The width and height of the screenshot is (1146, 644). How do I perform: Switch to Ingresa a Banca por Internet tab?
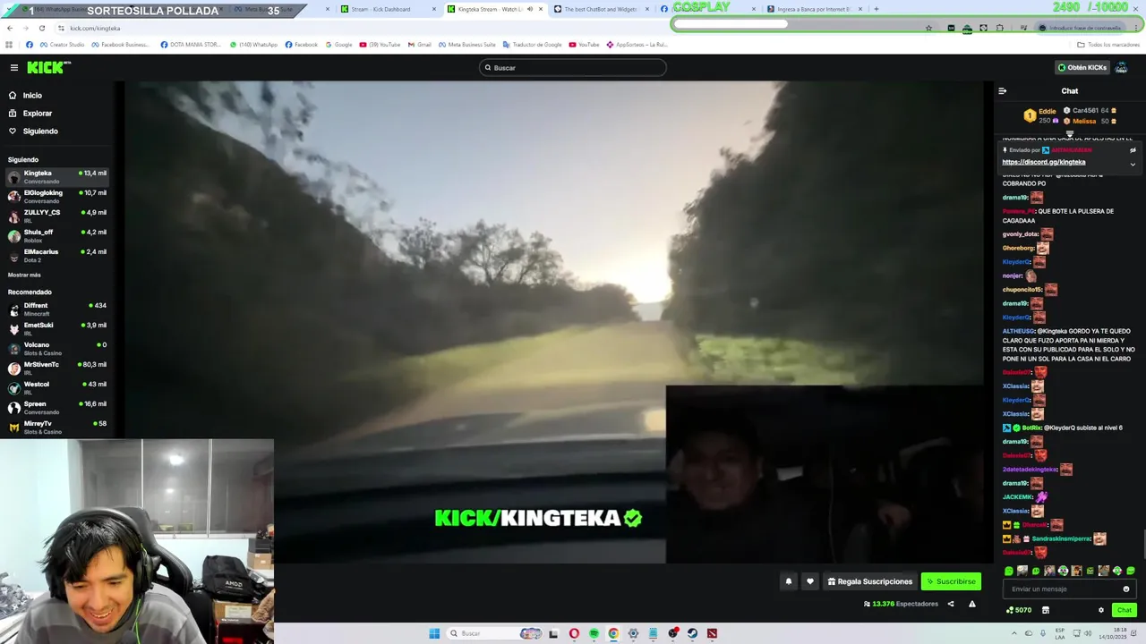click(813, 9)
